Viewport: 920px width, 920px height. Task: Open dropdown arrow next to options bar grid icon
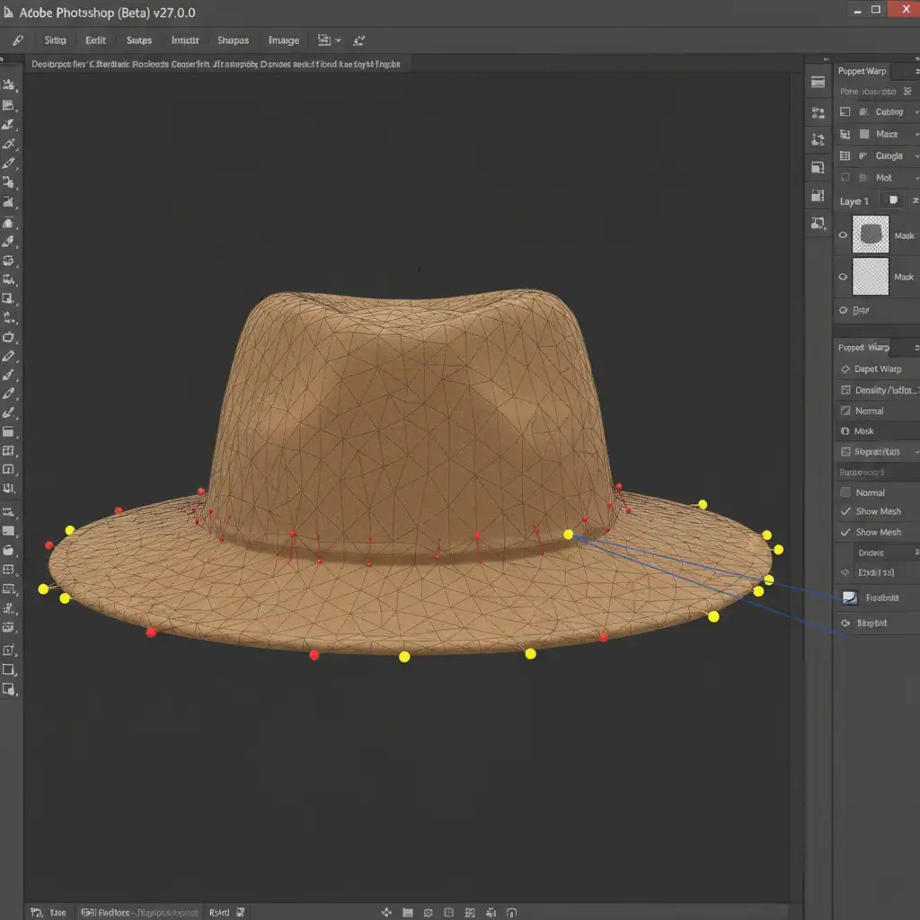click(x=338, y=40)
